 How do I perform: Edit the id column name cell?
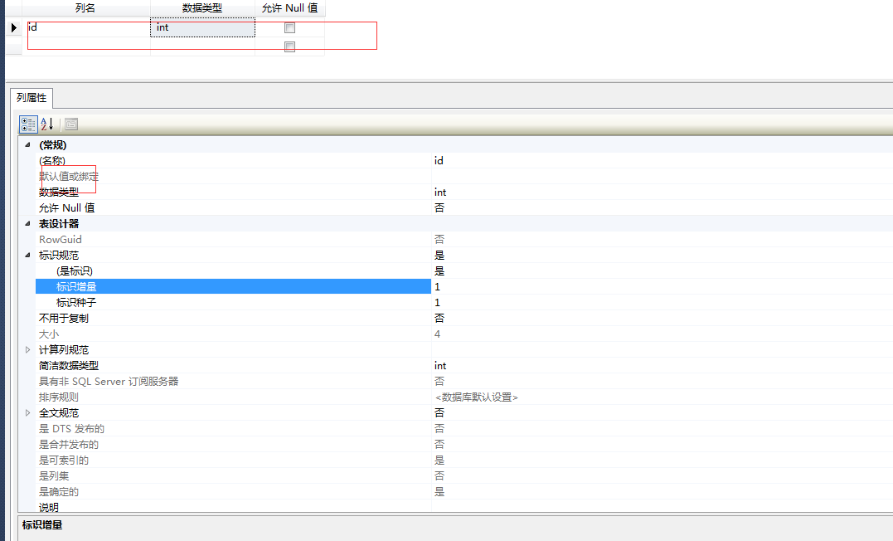(86, 27)
